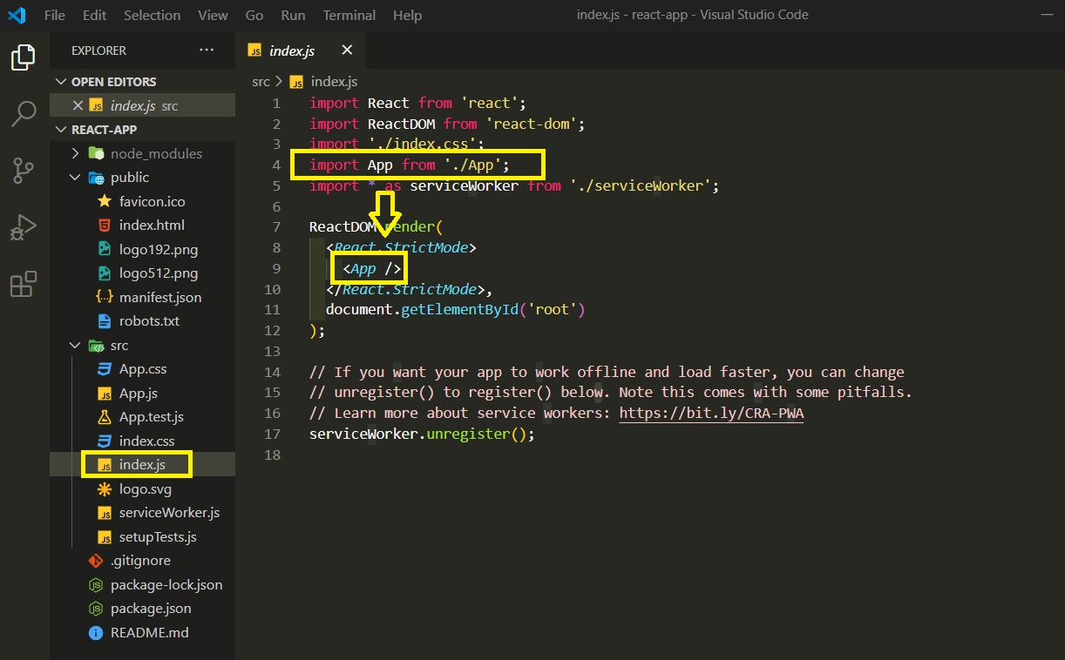This screenshot has width=1065, height=660.
Task: Expand the node_modules folder
Action: point(75,153)
